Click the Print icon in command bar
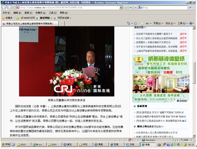197x149 pixels. pyautogui.click(x=147, y=23)
